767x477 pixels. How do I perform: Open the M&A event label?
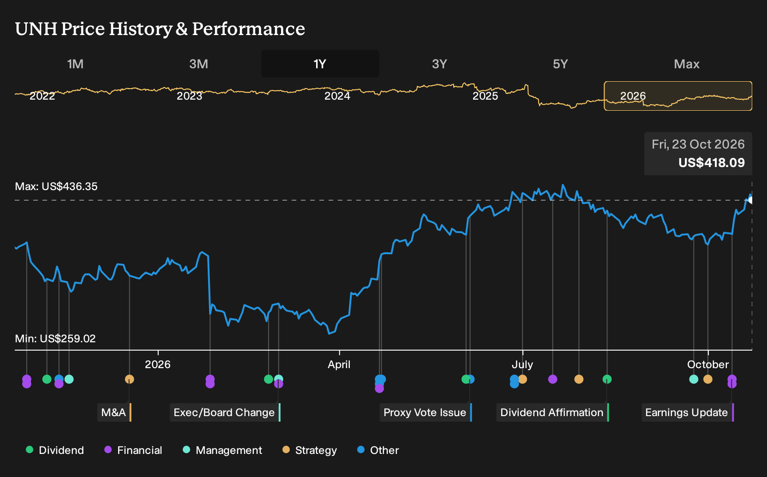[x=114, y=412]
